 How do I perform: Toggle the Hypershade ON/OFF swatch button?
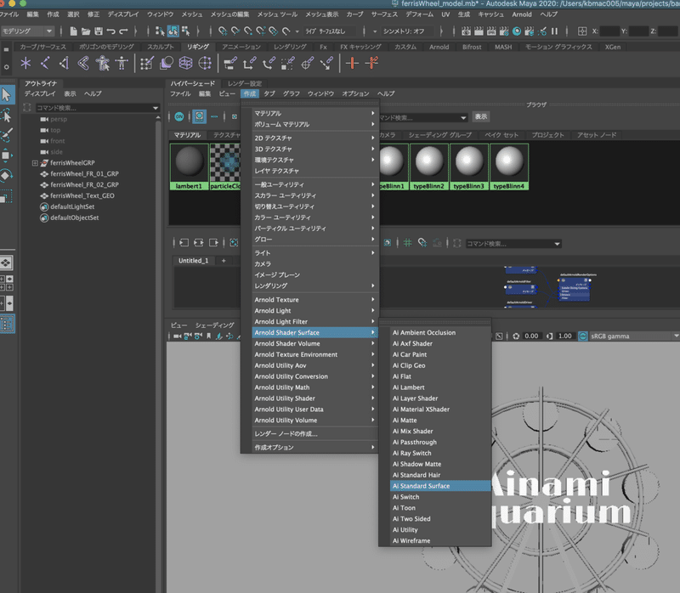pos(179,116)
